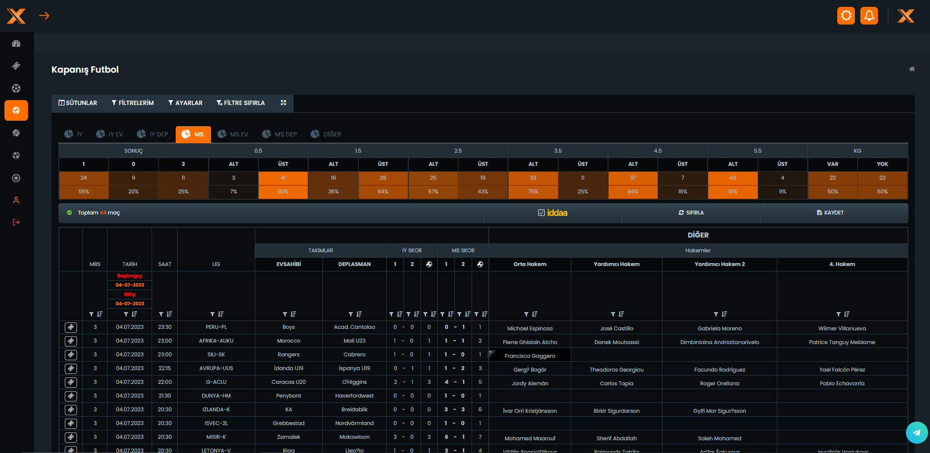The image size is (930, 453).
Task: Open notifications bell icon
Action: (x=869, y=16)
